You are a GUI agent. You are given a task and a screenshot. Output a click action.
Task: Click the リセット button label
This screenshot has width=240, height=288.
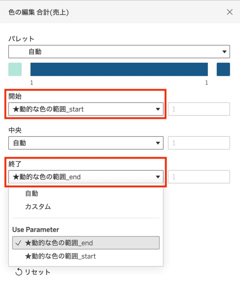38,272
